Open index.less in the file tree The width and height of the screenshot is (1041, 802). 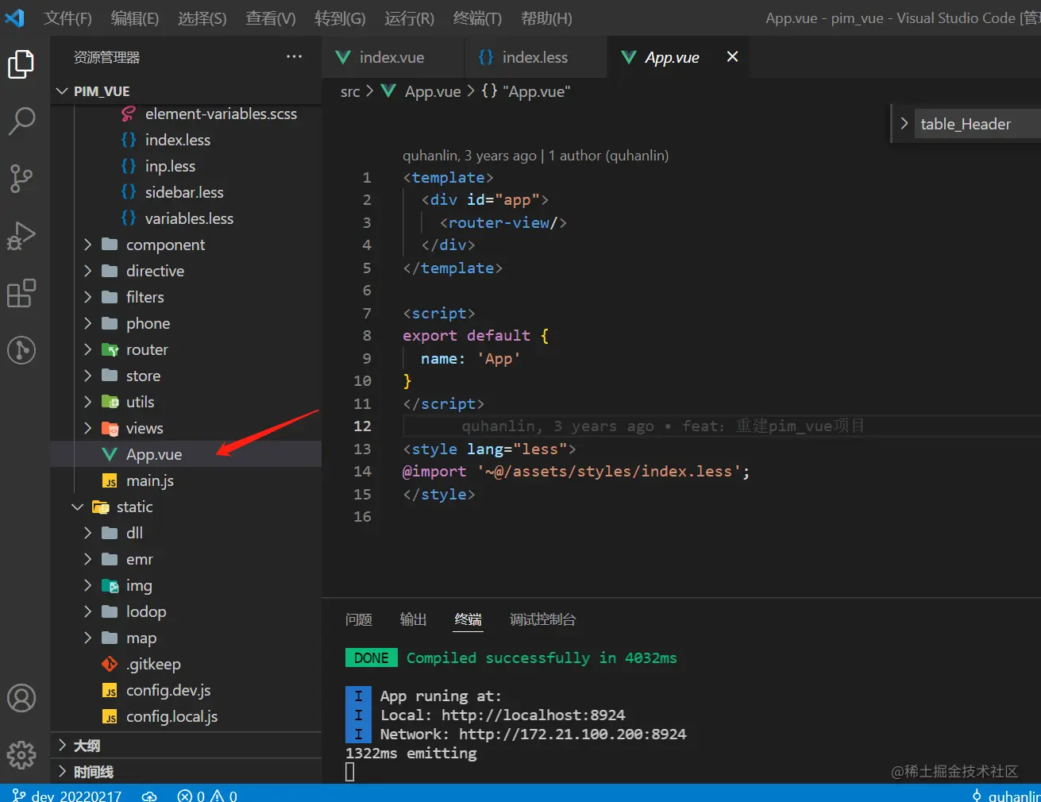177,140
